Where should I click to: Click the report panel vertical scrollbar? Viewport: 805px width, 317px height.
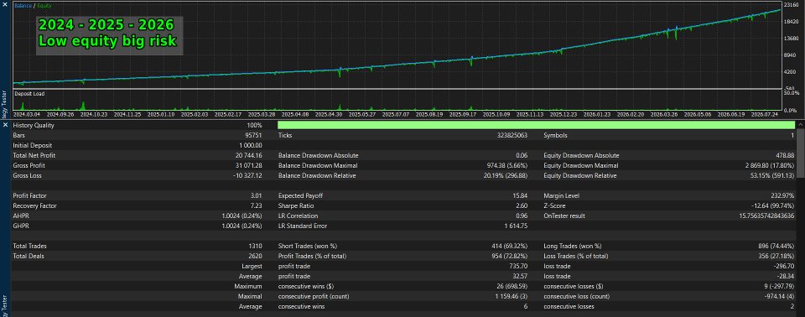point(800,154)
